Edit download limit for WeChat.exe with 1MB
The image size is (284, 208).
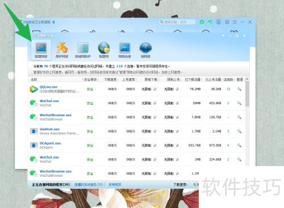tap(155, 160)
